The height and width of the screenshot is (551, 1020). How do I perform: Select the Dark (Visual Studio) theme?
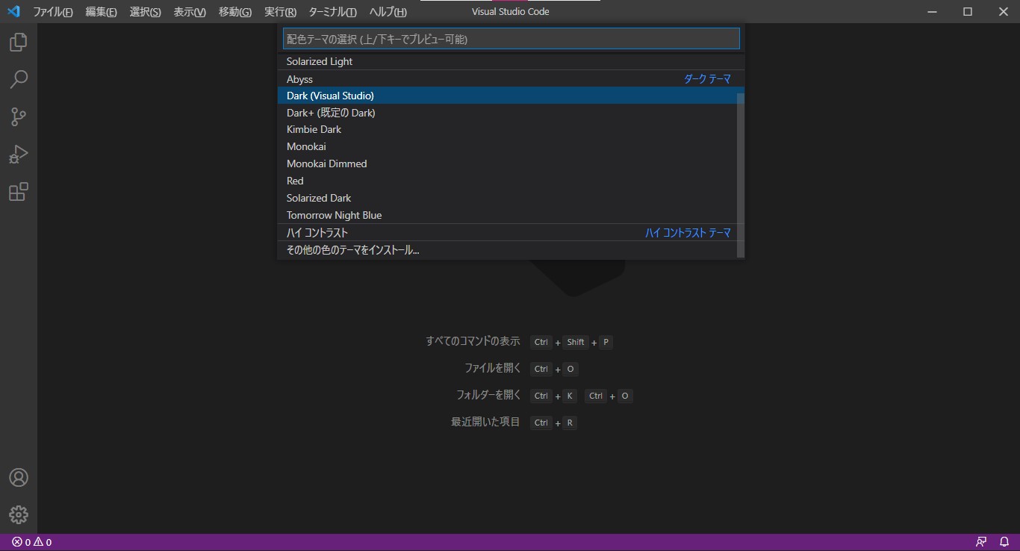511,96
